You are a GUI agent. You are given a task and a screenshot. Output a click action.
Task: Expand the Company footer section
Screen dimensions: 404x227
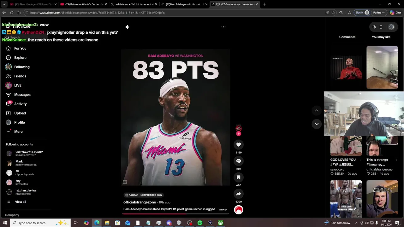tap(12, 215)
